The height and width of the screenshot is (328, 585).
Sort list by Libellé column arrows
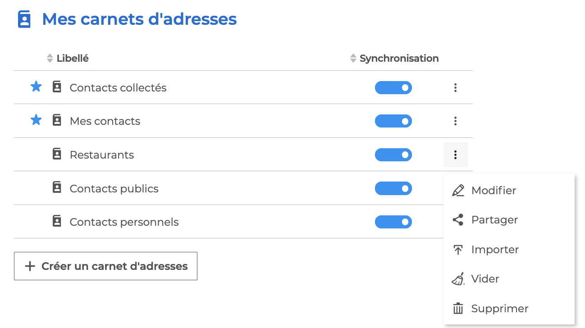coord(50,58)
